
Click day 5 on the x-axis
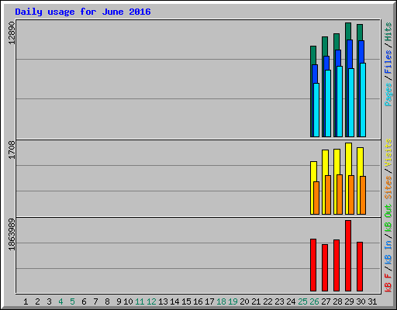(72, 301)
